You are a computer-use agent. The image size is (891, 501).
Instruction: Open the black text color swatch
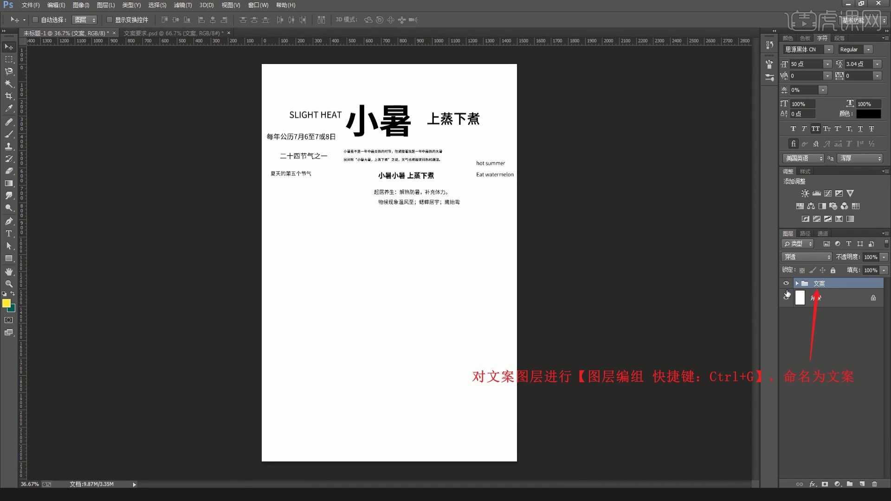point(868,114)
